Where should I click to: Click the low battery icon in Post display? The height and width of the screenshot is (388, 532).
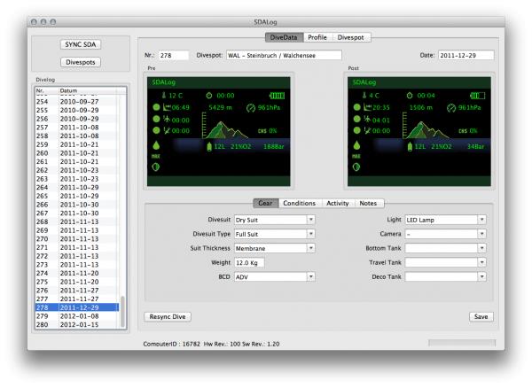(x=479, y=92)
